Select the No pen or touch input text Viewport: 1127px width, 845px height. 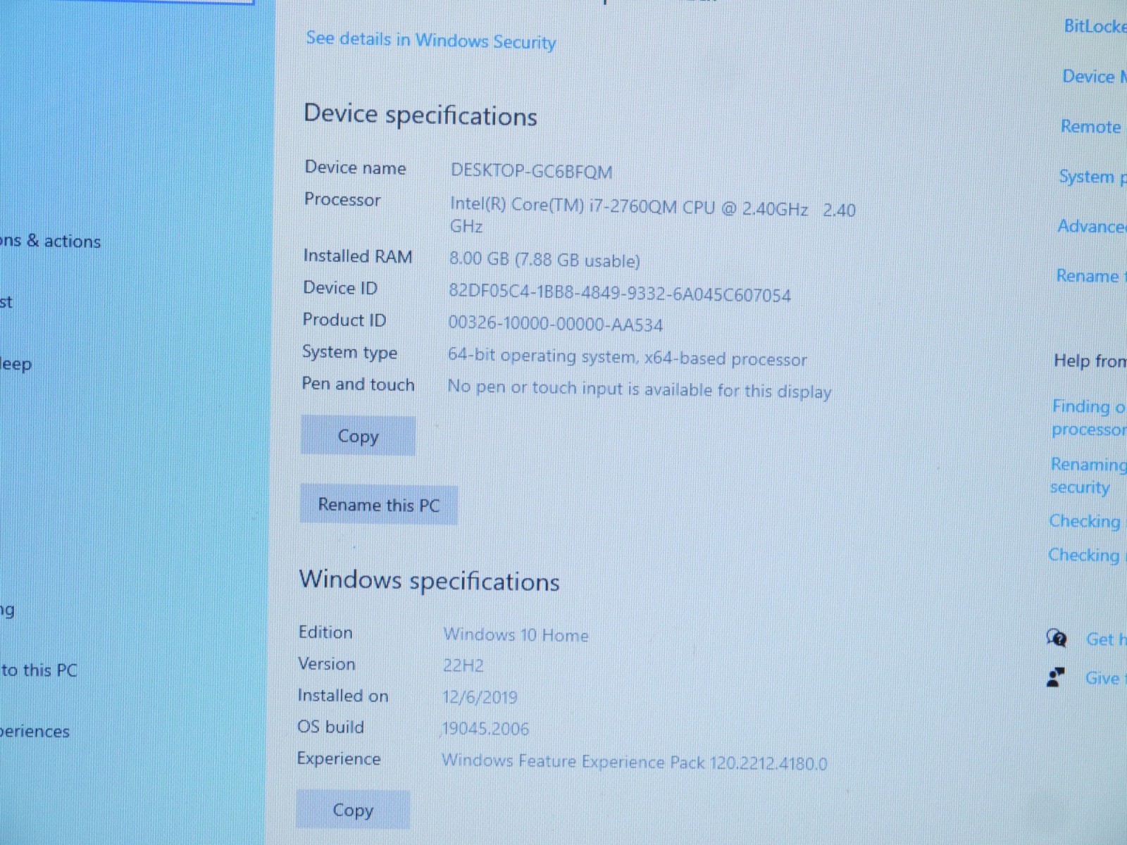pos(640,389)
